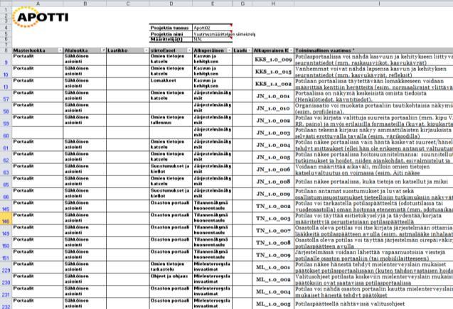This screenshot has height=309, width=453.
Task: Click Omien tietojen tallennus cell in row 59
Action: (x=171, y=121)
